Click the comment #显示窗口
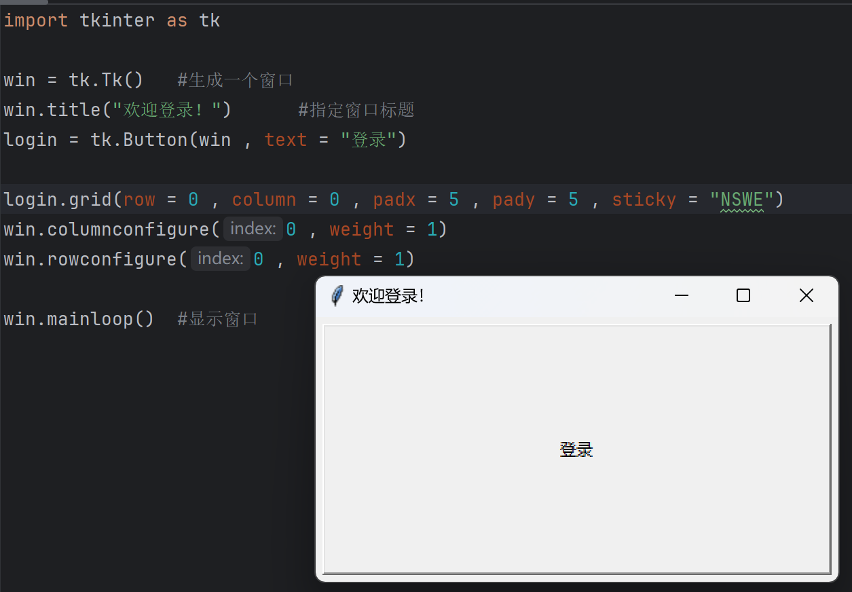852x592 pixels. [218, 319]
